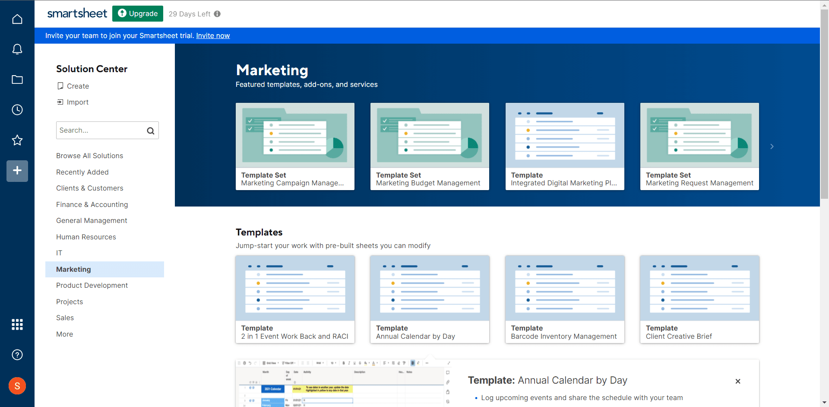
Task: Open Recents with the clock icon
Action: coord(17,110)
